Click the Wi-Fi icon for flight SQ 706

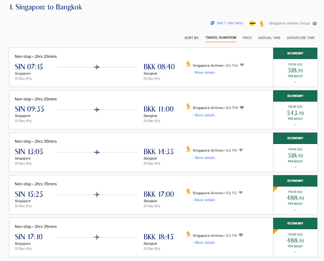click(242, 65)
